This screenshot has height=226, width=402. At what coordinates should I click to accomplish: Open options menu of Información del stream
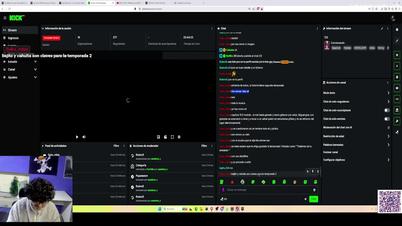pyautogui.click(x=388, y=28)
